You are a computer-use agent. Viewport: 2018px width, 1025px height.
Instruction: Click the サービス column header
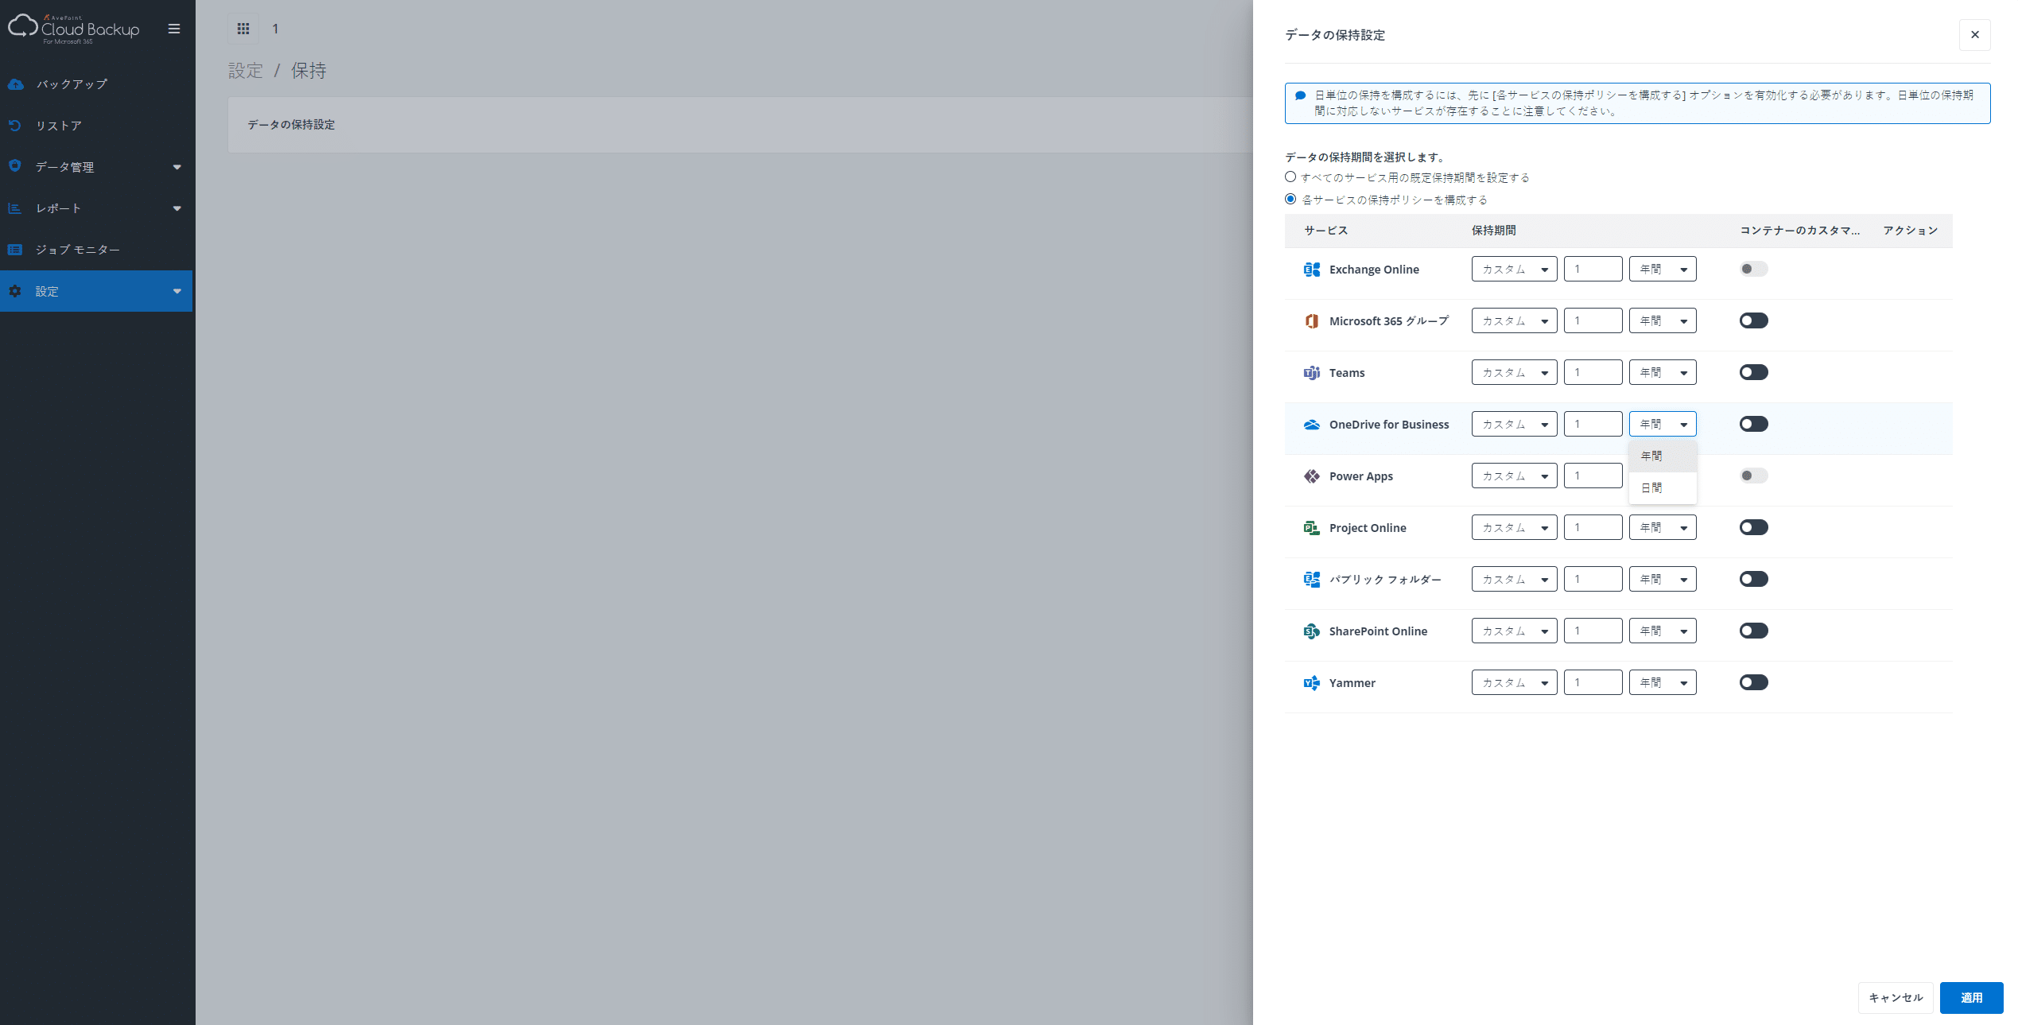(1326, 231)
